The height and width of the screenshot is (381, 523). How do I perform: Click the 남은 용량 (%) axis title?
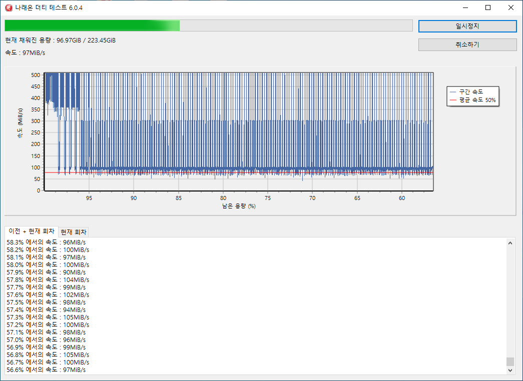pos(239,206)
